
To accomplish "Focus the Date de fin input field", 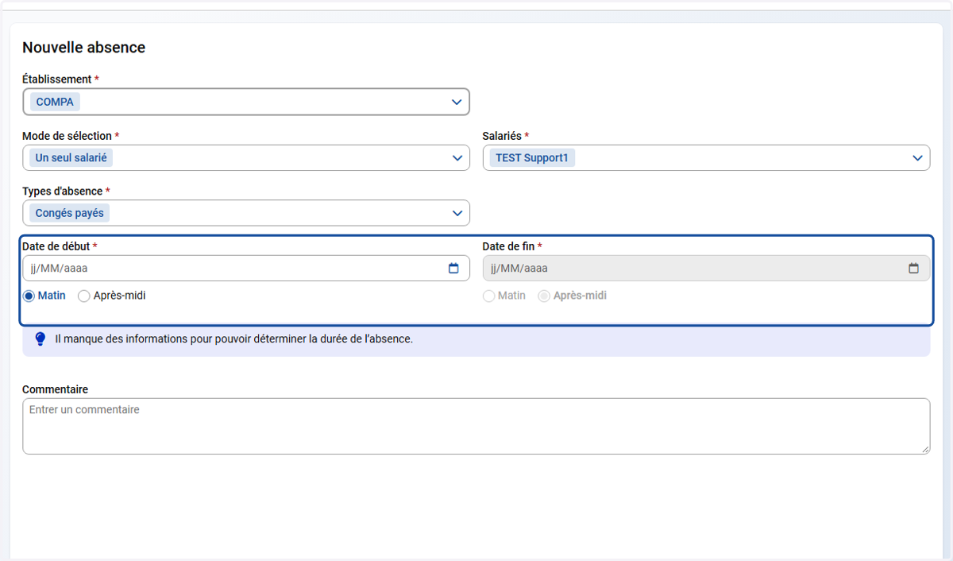I will [x=706, y=269].
